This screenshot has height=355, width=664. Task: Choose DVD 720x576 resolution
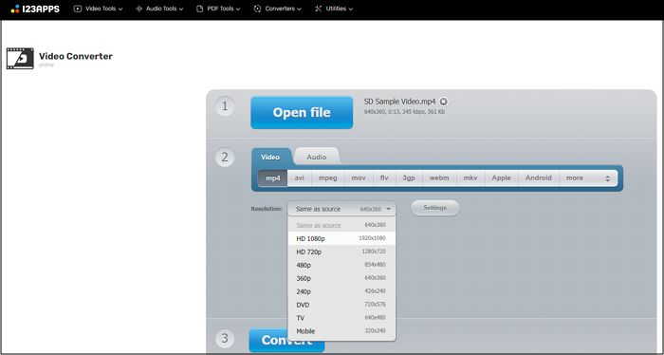click(341, 305)
